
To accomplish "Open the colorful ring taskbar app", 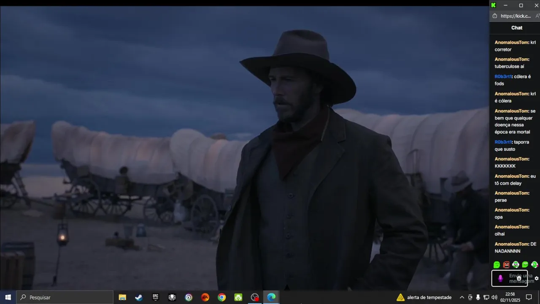I will [189, 297].
